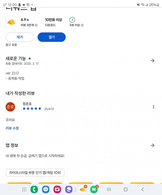The image size is (162, 195).
Task: Open the reviews count info icon
Action: tap(36, 25)
